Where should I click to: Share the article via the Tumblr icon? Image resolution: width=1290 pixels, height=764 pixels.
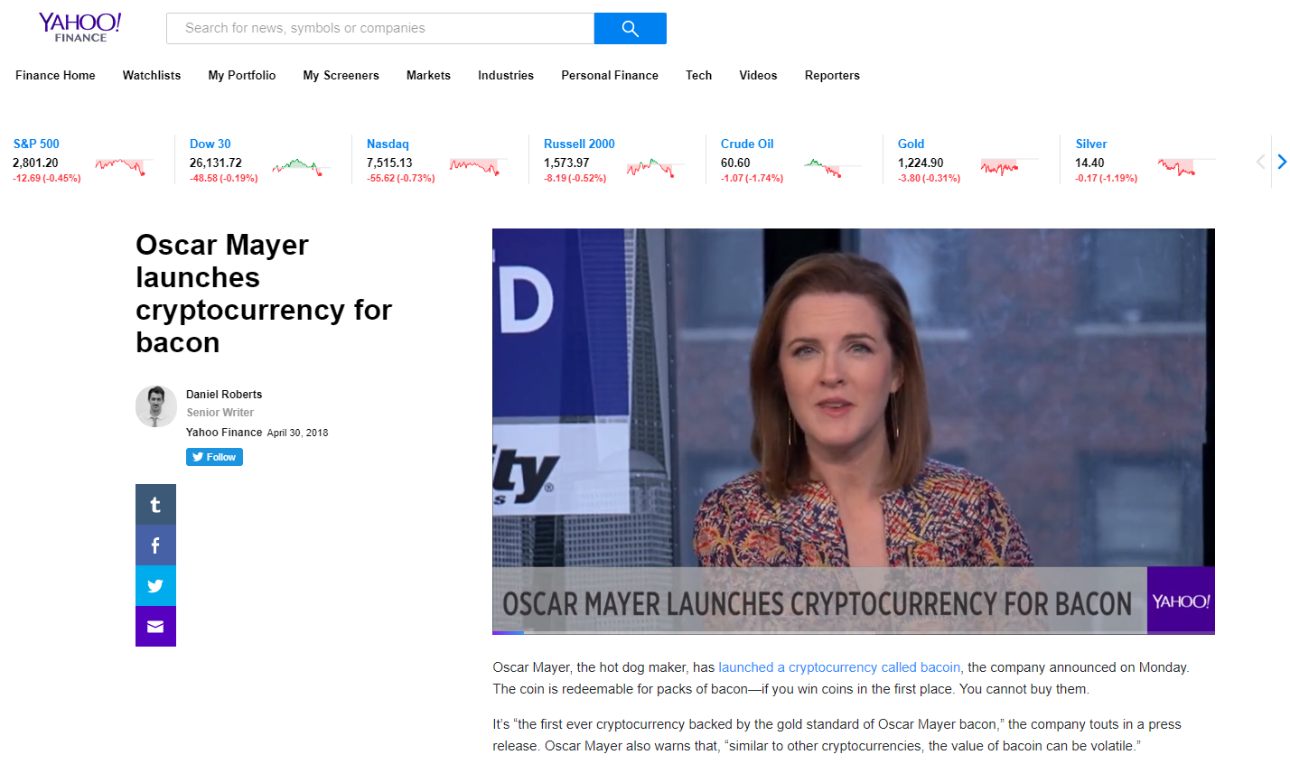(x=155, y=504)
